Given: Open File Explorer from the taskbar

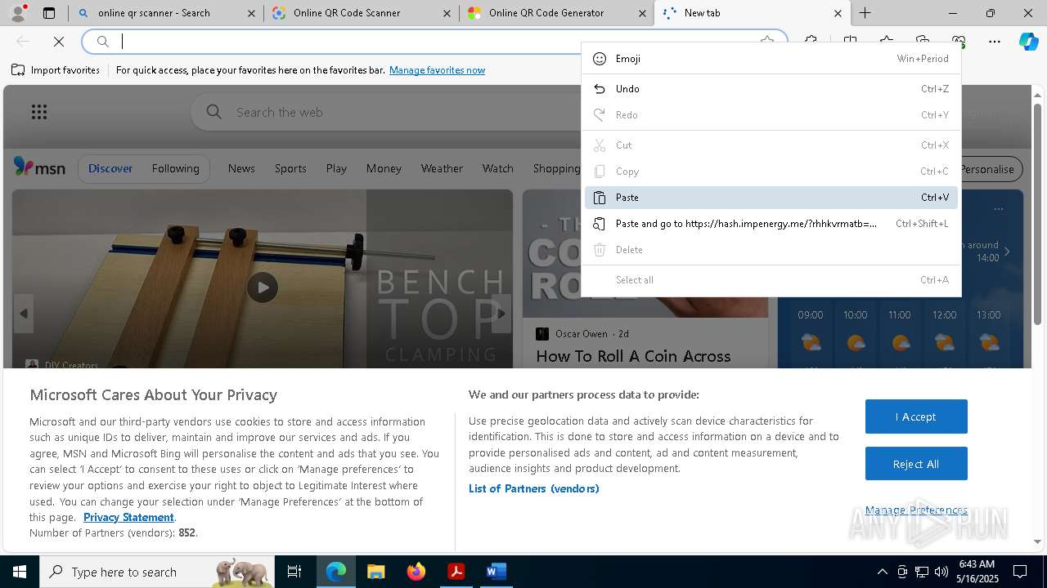Looking at the screenshot, I should click(x=375, y=572).
